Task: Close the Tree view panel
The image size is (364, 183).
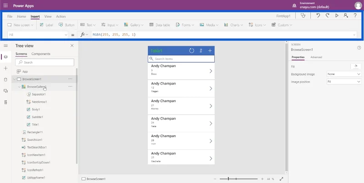Action: click(x=72, y=45)
